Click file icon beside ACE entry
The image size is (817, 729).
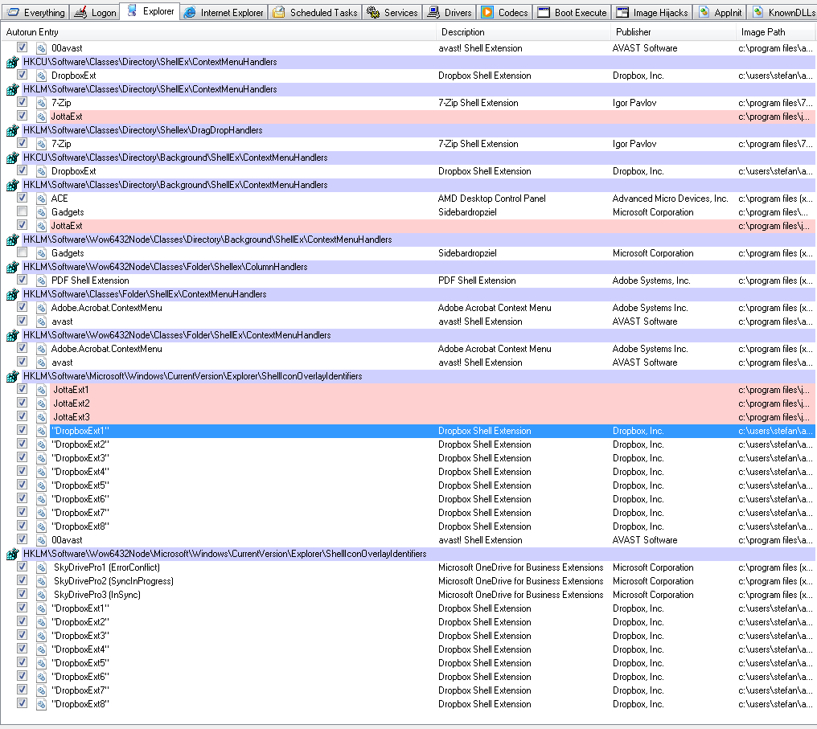click(x=42, y=199)
